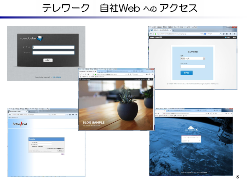Click the home icon in Cybozu browser toolbar
247x185 pixels.
click(231, 34)
